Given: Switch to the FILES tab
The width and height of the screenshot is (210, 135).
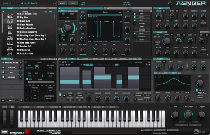Looking at the screenshot, I should click(x=48, y=8).
